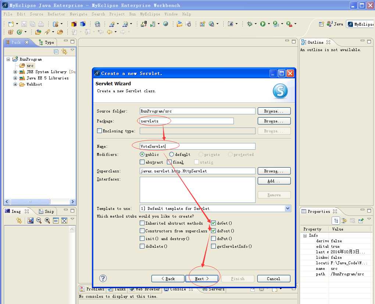The width and height of the screenshot is (375, 304).
Task: Click the yellow Back navigation arrow icon
Action: 110,32
